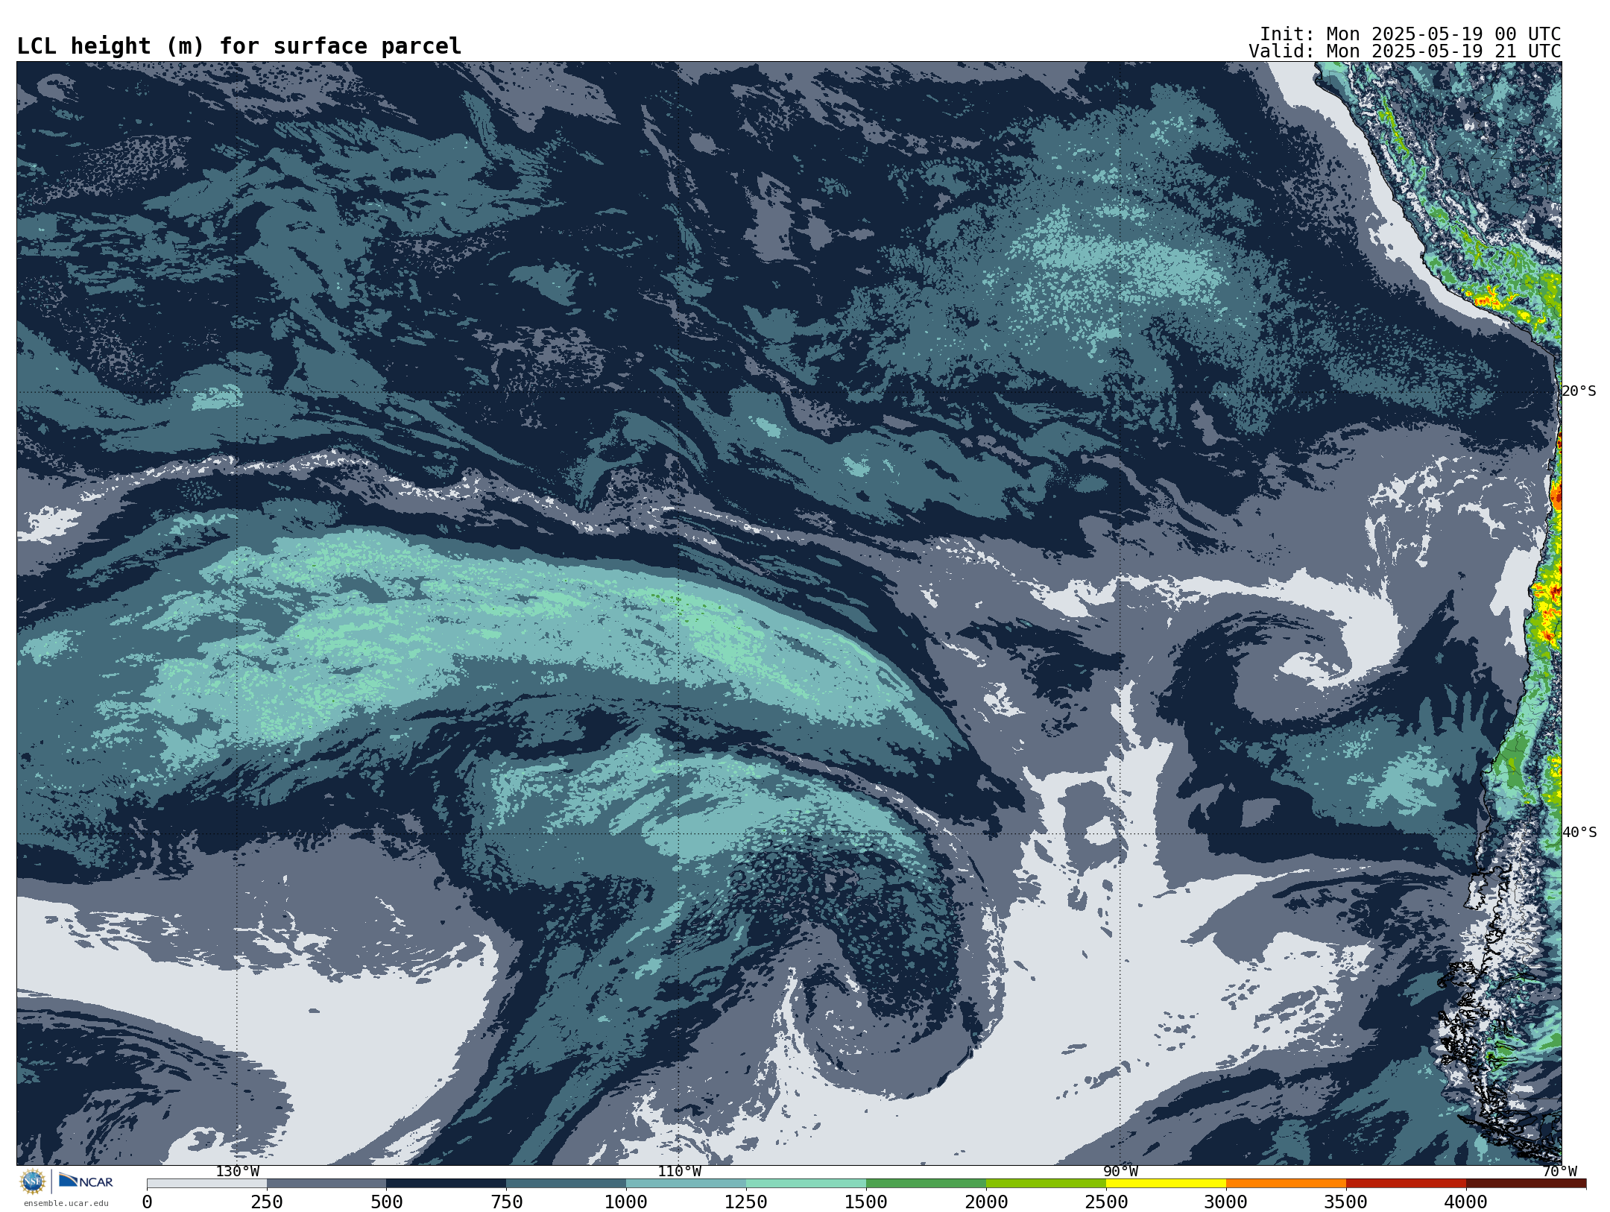This screenshot has height=1212, width=1610.
Task: Click the map title 'LCL height (m) for surface parcel'
Action: pos(239,46)
